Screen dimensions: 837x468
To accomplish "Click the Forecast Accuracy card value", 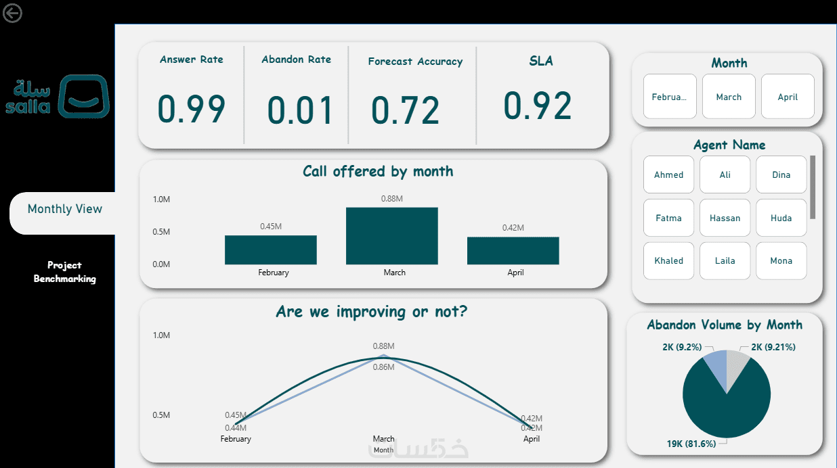I will coord(406,110).
